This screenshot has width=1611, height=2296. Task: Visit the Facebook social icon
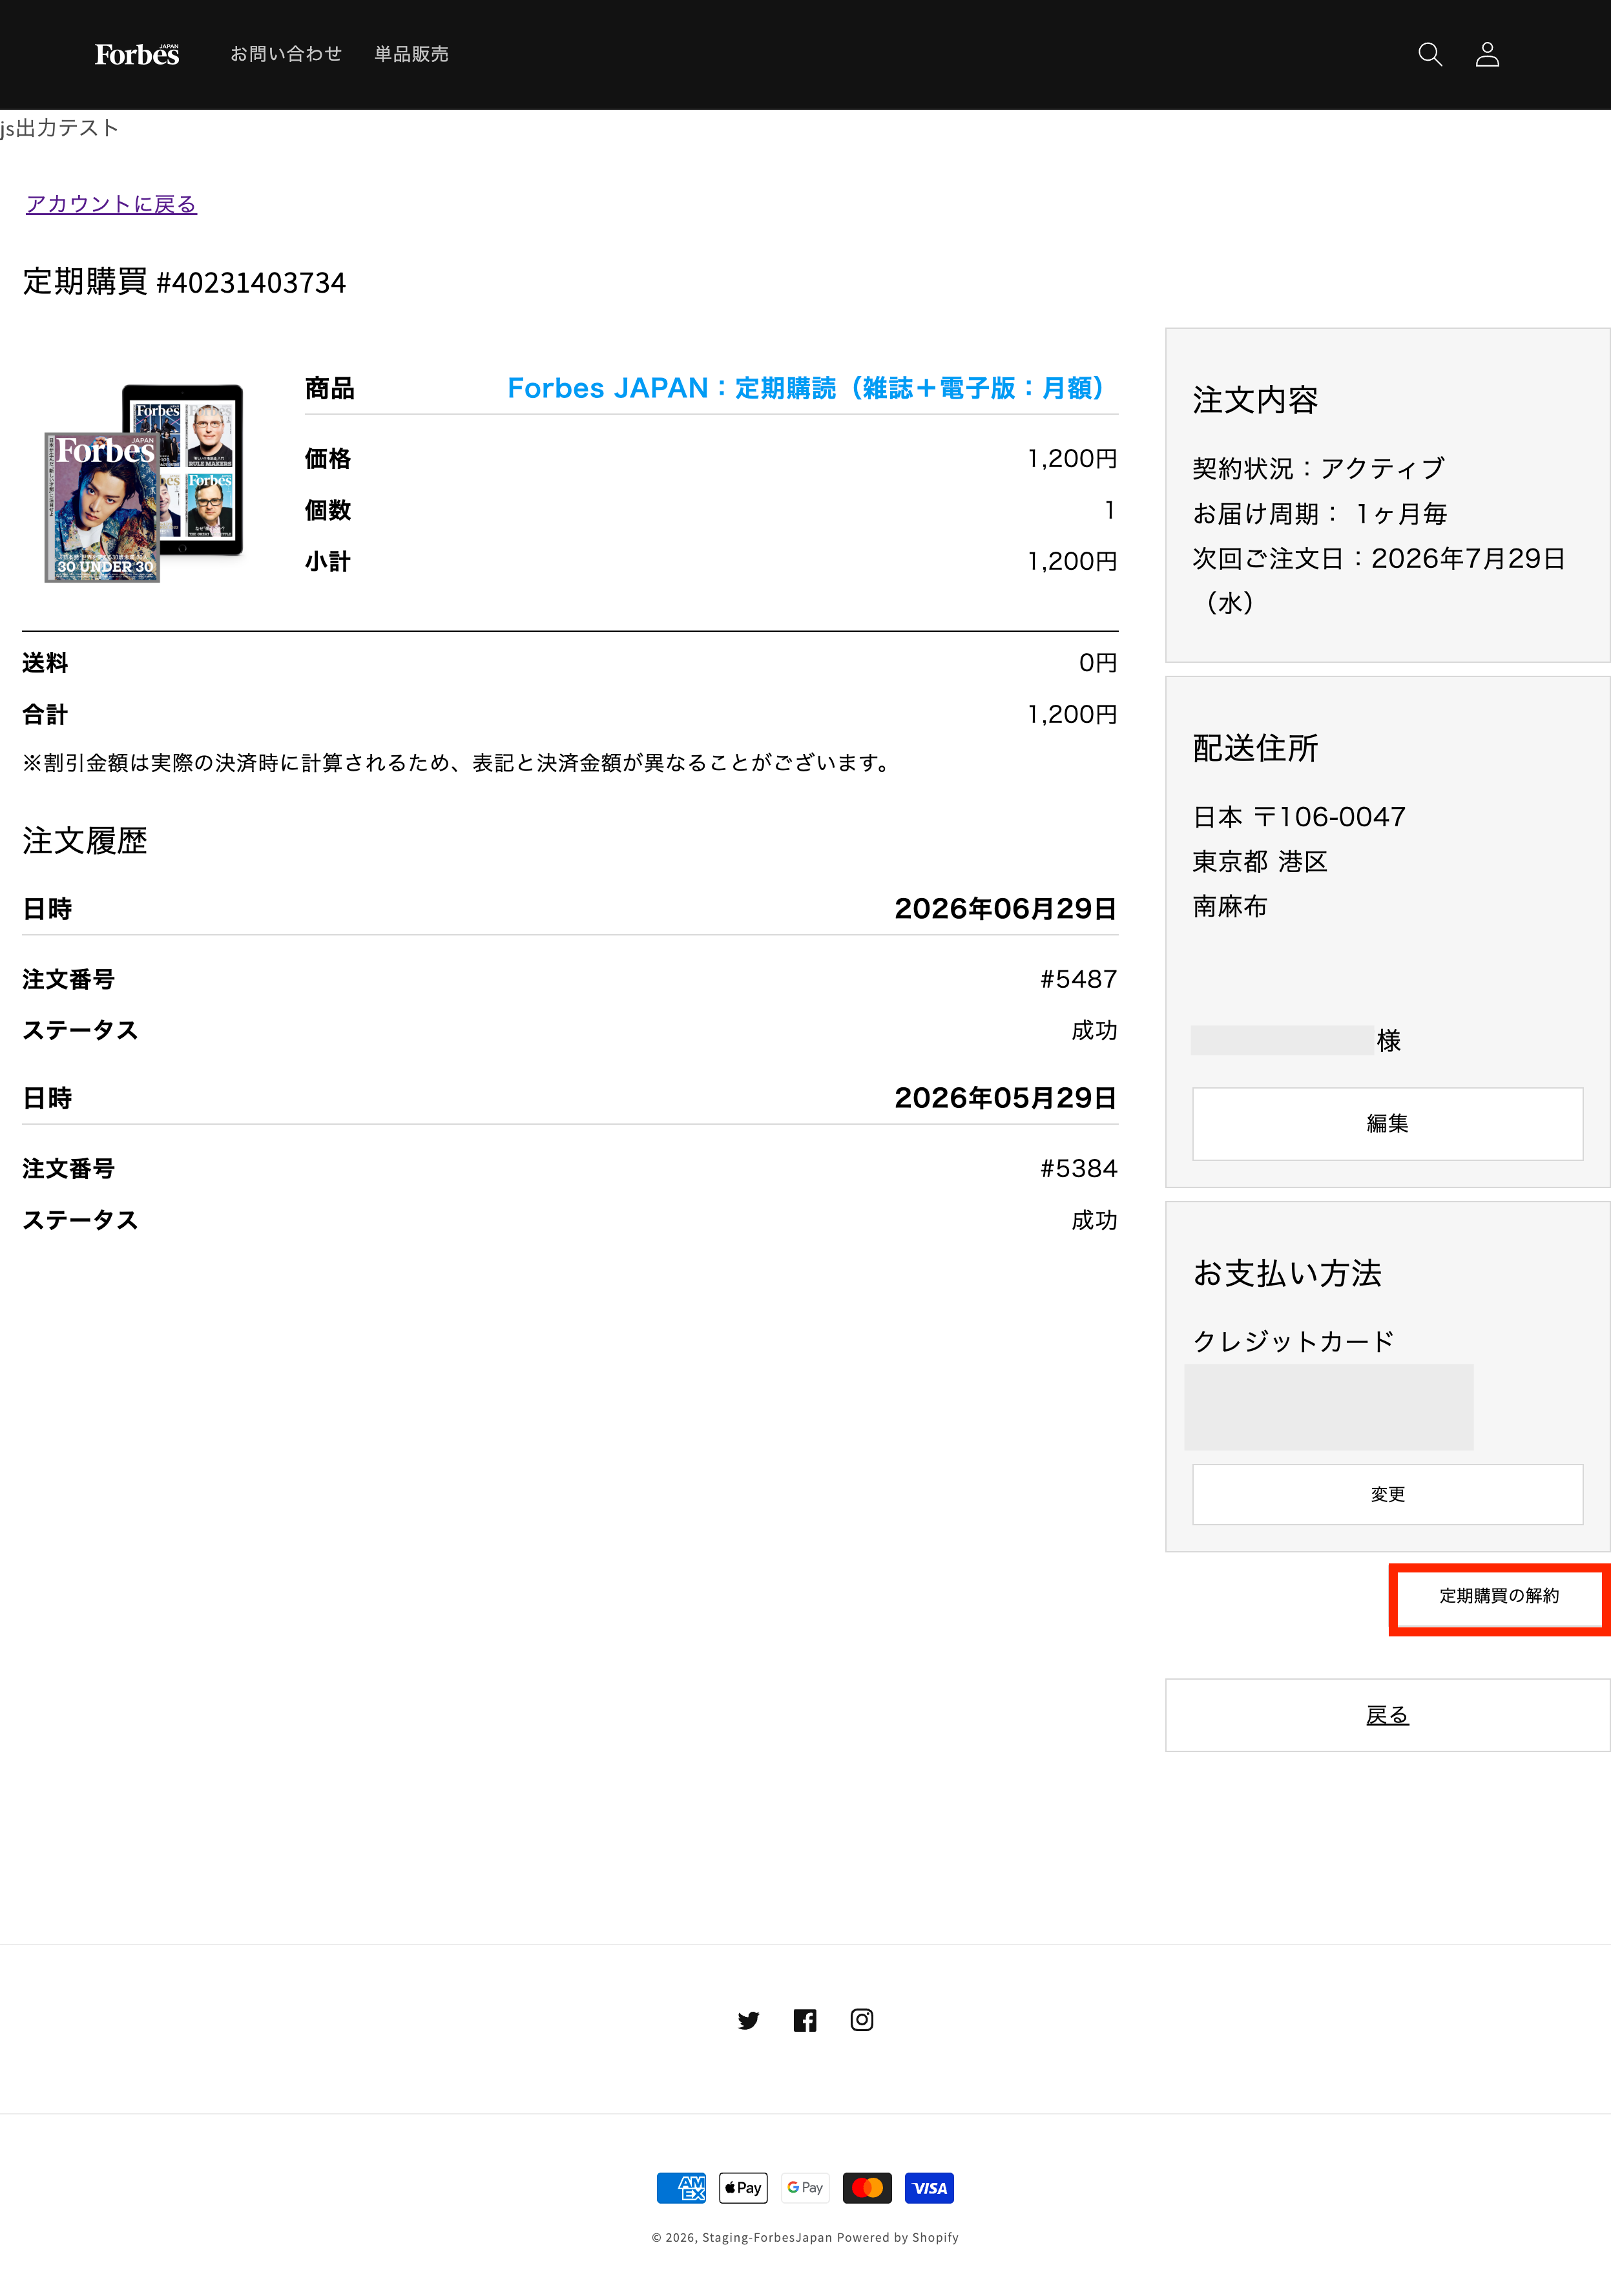pyautogui.click(x=805, y=2020)
